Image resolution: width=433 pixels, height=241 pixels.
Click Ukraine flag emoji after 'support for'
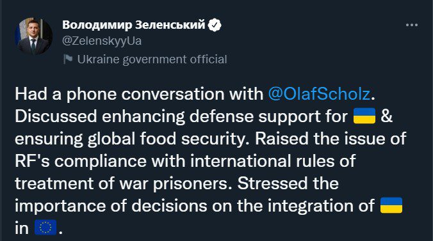pyautogui.click(x=364, y=116)
